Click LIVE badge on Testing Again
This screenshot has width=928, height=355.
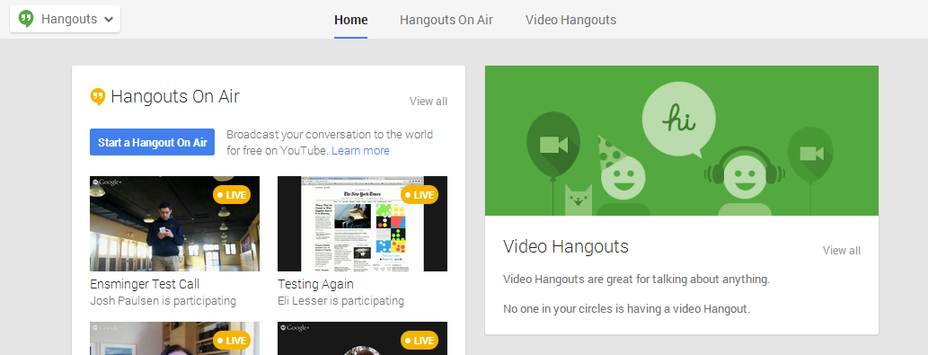pyautogui.click(x=420, y=195)
